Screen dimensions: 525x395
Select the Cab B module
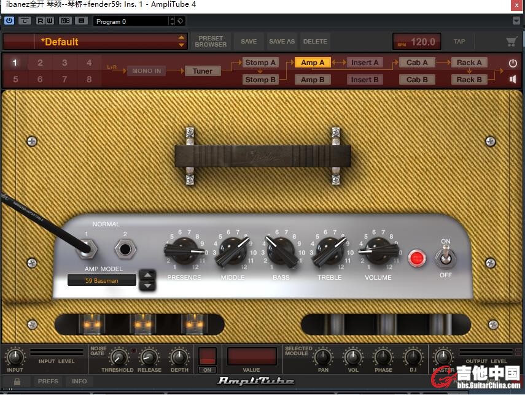pyautogui.click(x=417, y=80)
